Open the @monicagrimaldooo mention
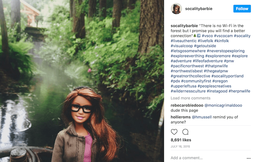Viewport: 254px width, 162px height. pyautogui.click(x=223, y=105)
